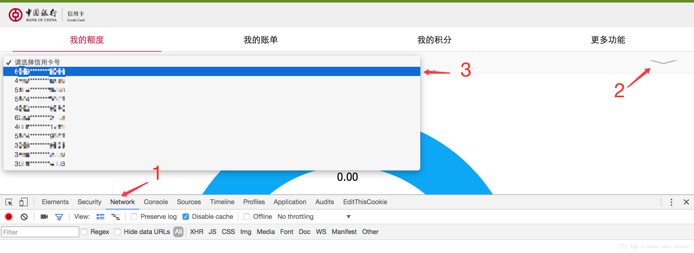Filter requests by Other
694x253 pixels.
coord(370,232)
